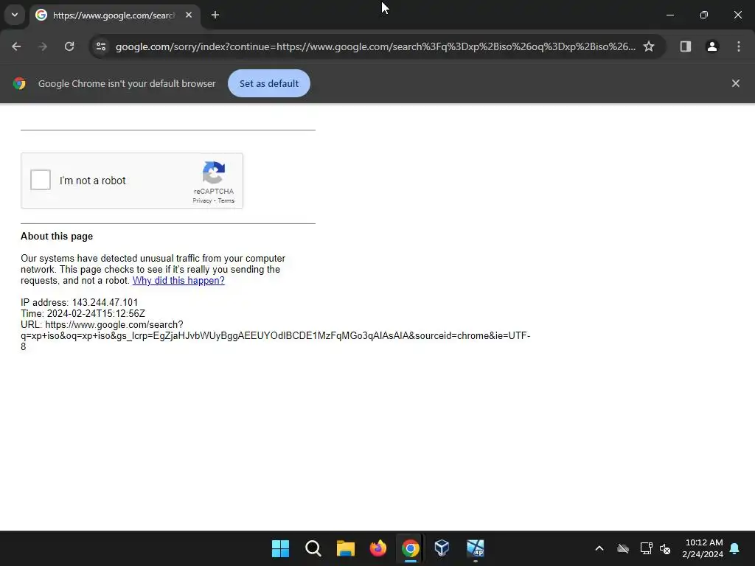The width and height of the screenshot is (755, 566).
Task: Click the forward navigation arrow
Action: [43, 46]
